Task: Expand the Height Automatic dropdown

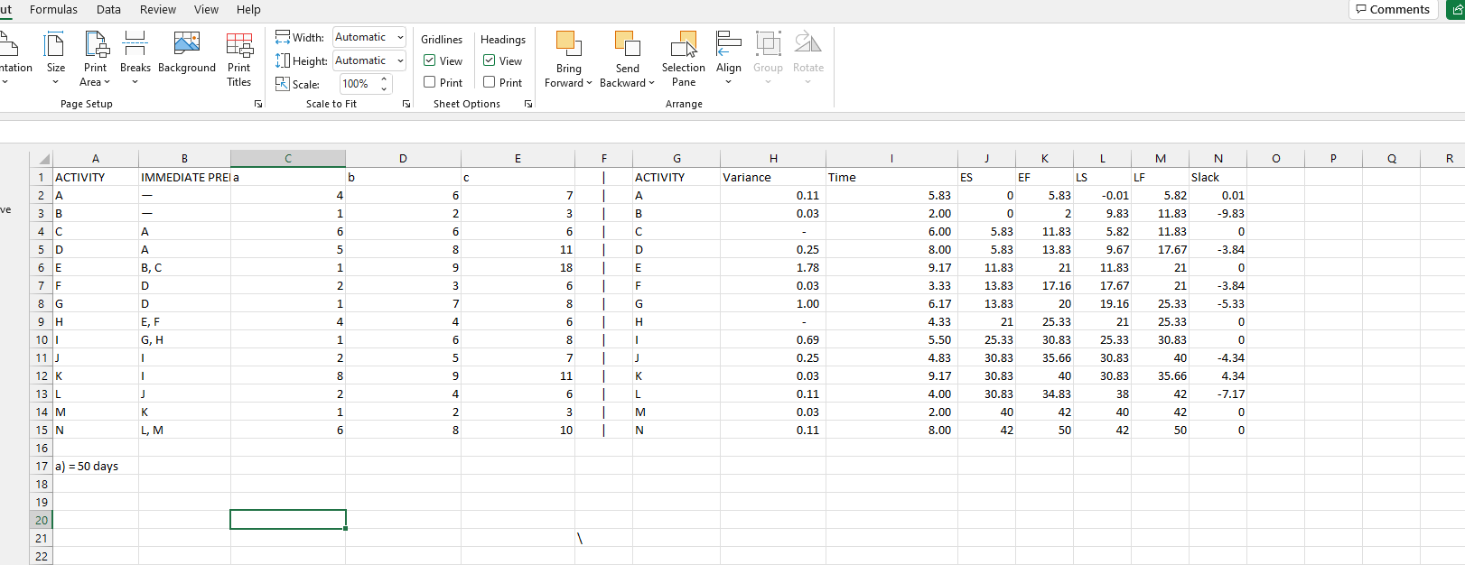Action: tap(400, 60)
